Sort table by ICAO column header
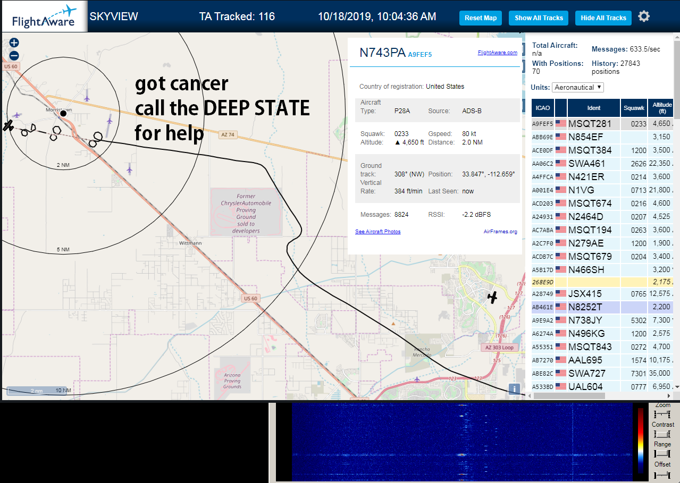Image resolution: width=680 pixels, height=483 pixels. tap(542, 108)
